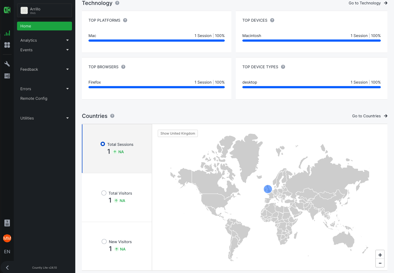This screenshot has width=394, height=273.
Task: Click the Firefox browser progress bar
Action: (157, 87)
